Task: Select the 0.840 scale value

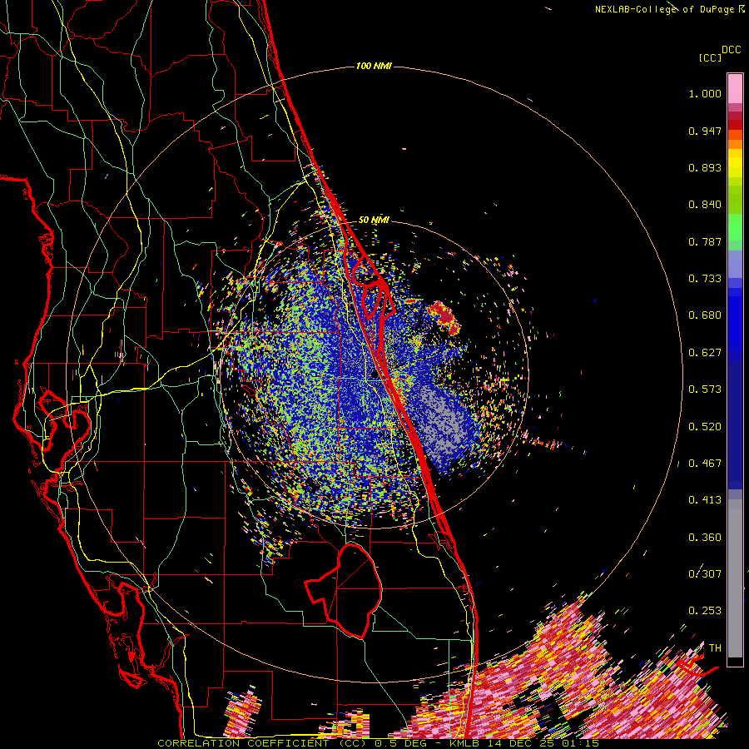Action: 705,205
